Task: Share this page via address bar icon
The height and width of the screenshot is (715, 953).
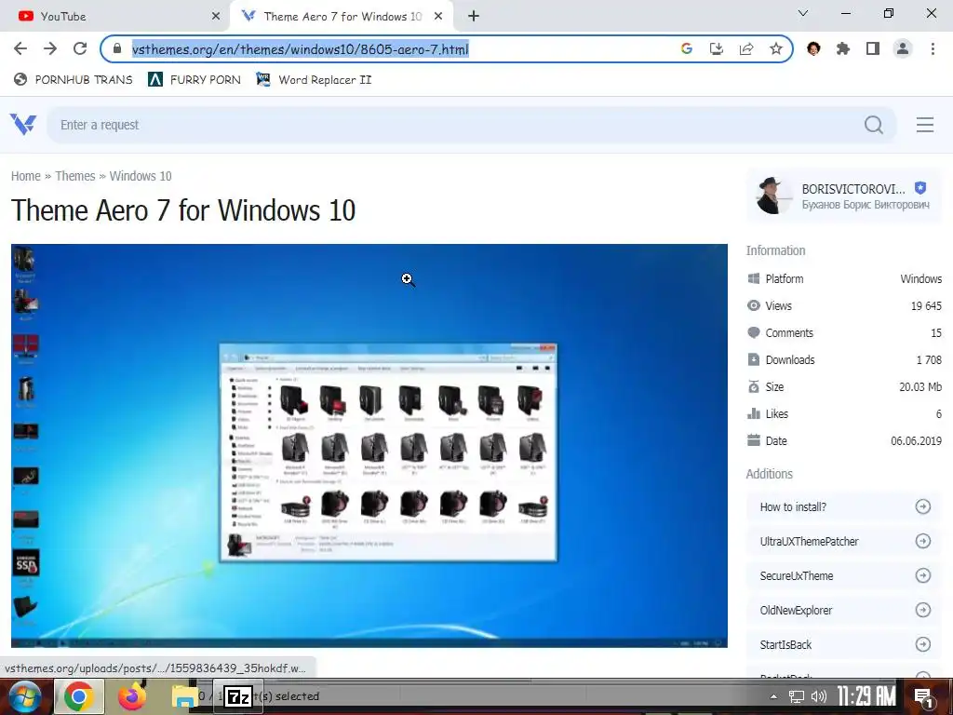Action: click(746, 48)
